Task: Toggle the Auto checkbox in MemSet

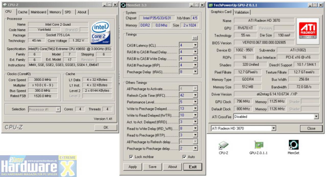Action: [184, 157]
